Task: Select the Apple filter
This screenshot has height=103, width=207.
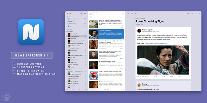Action: [77, 26]
